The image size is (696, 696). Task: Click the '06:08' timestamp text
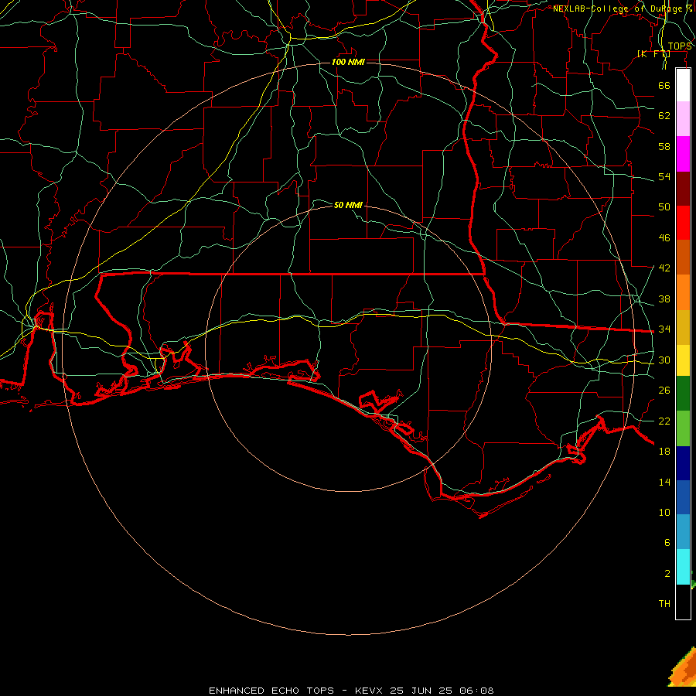476,691
